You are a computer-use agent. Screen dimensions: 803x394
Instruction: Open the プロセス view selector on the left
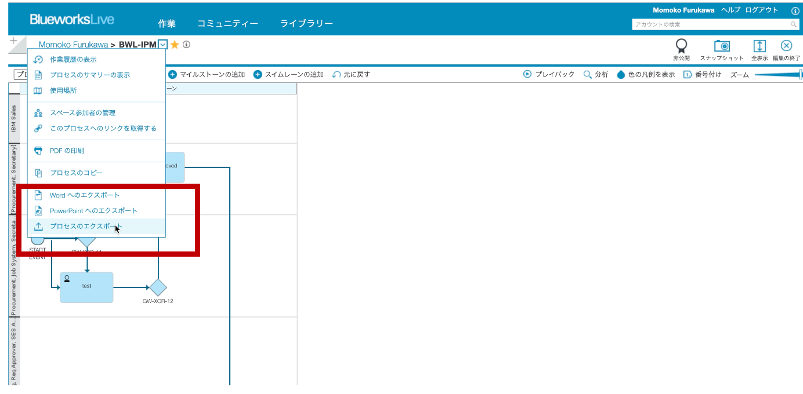coord(20,74)
